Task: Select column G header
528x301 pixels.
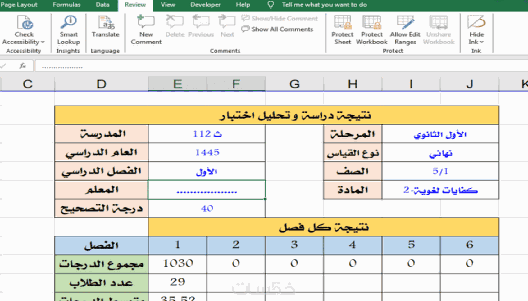Action: [294, 84]
